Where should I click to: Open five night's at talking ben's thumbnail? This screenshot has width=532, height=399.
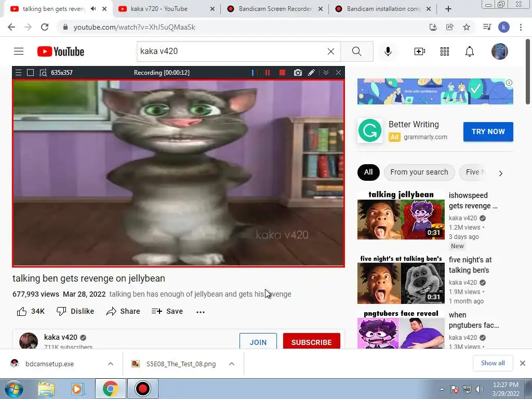(401, 279)
